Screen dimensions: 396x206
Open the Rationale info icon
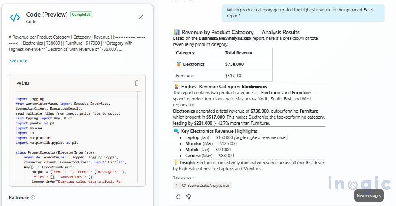(x=33, y=197)
